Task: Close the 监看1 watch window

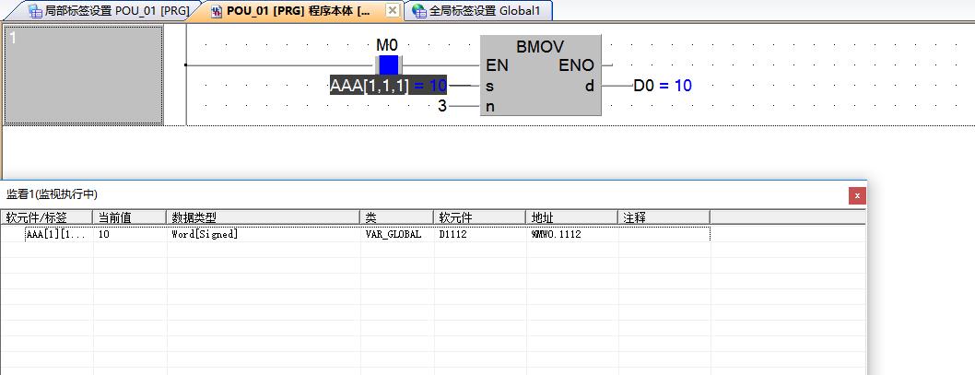Action: coord(858,195)
